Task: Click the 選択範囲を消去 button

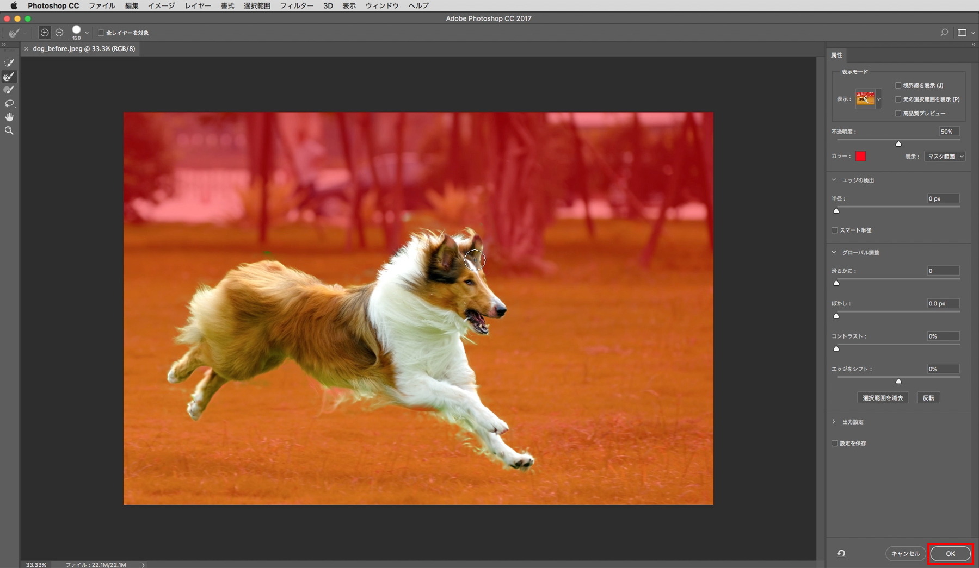Action: click(x=882, y=398)
